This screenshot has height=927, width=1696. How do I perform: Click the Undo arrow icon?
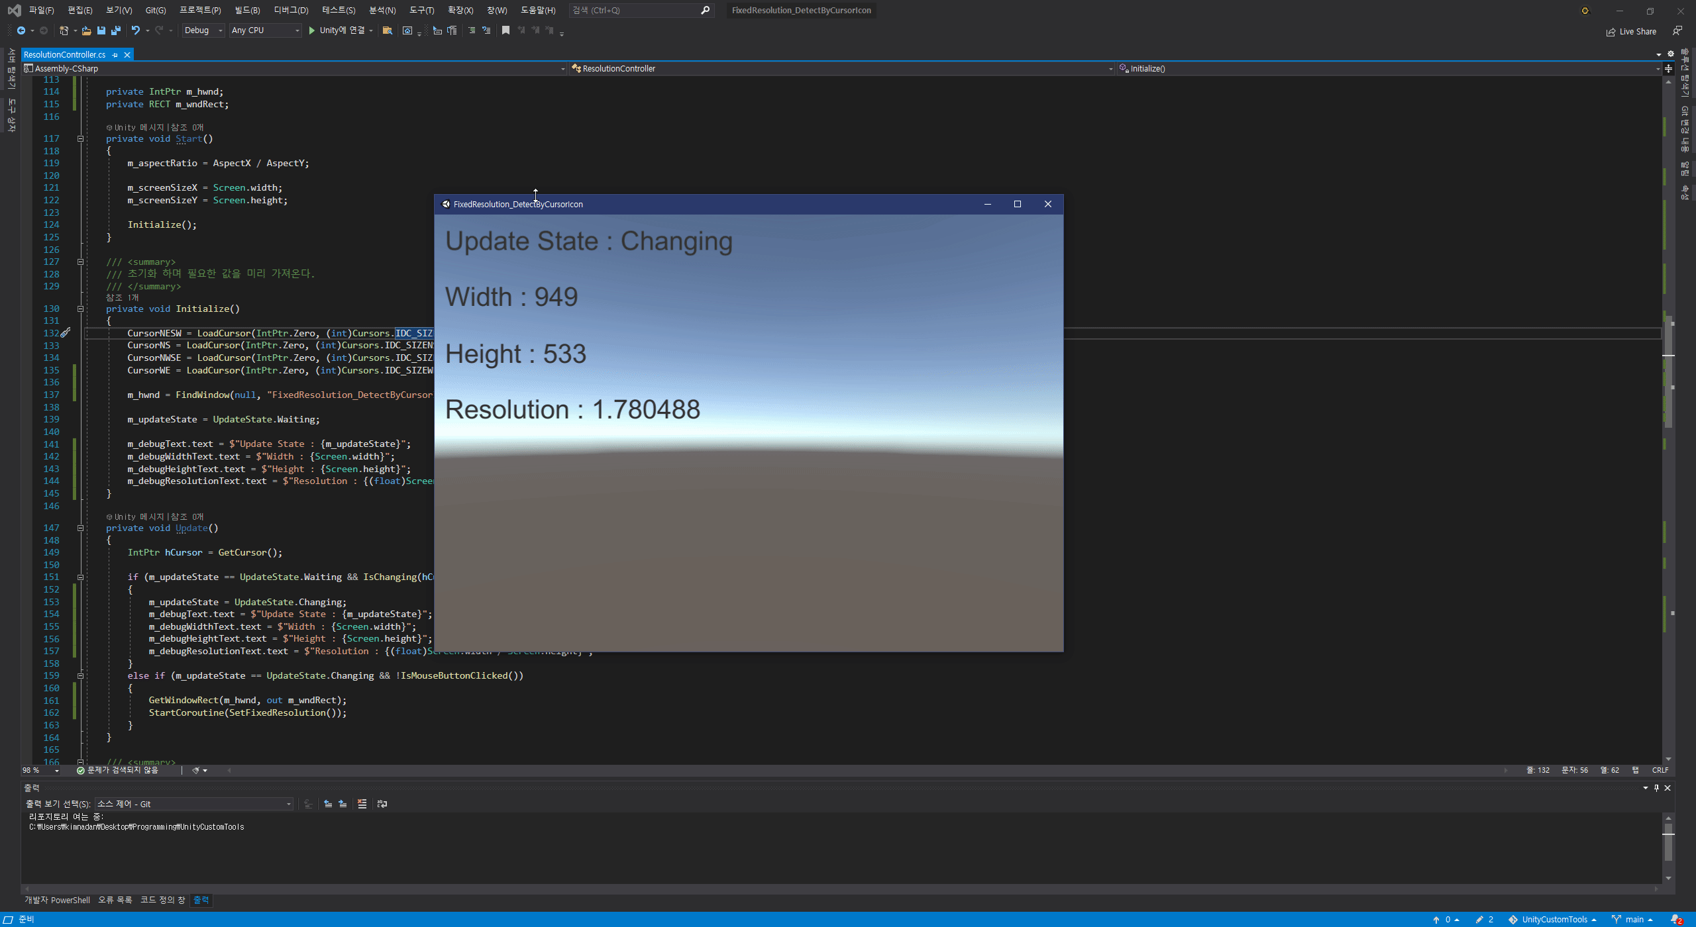(136, 30)
